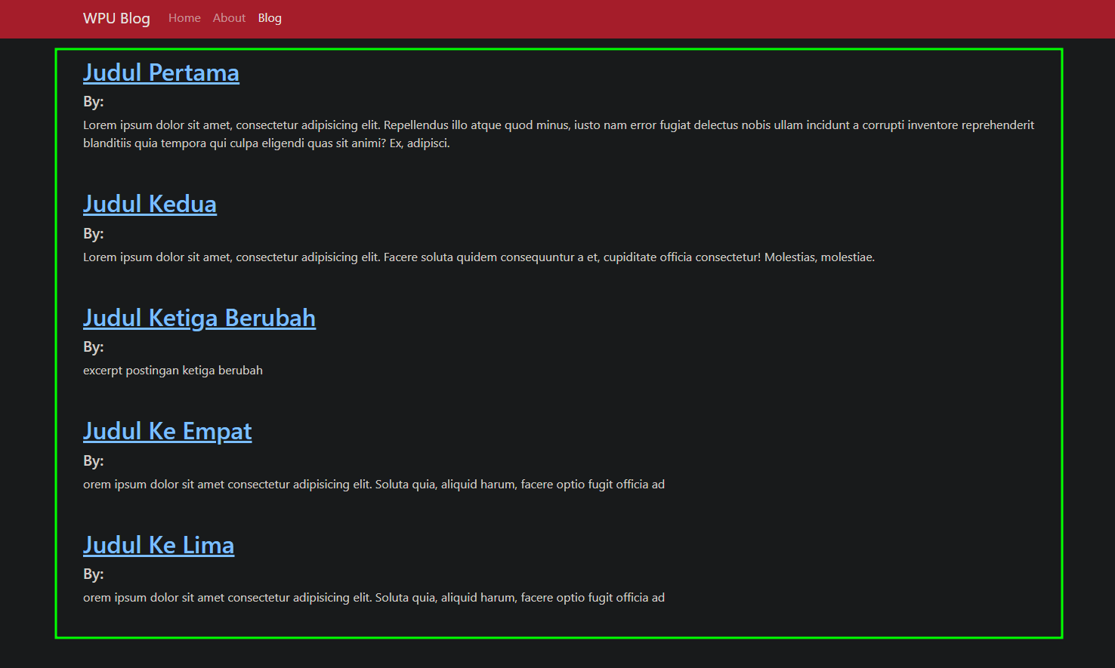Click the By: label under Judul Kedua
The width and height of the screenshot is (1115, 668).
[x=94, y=234]
